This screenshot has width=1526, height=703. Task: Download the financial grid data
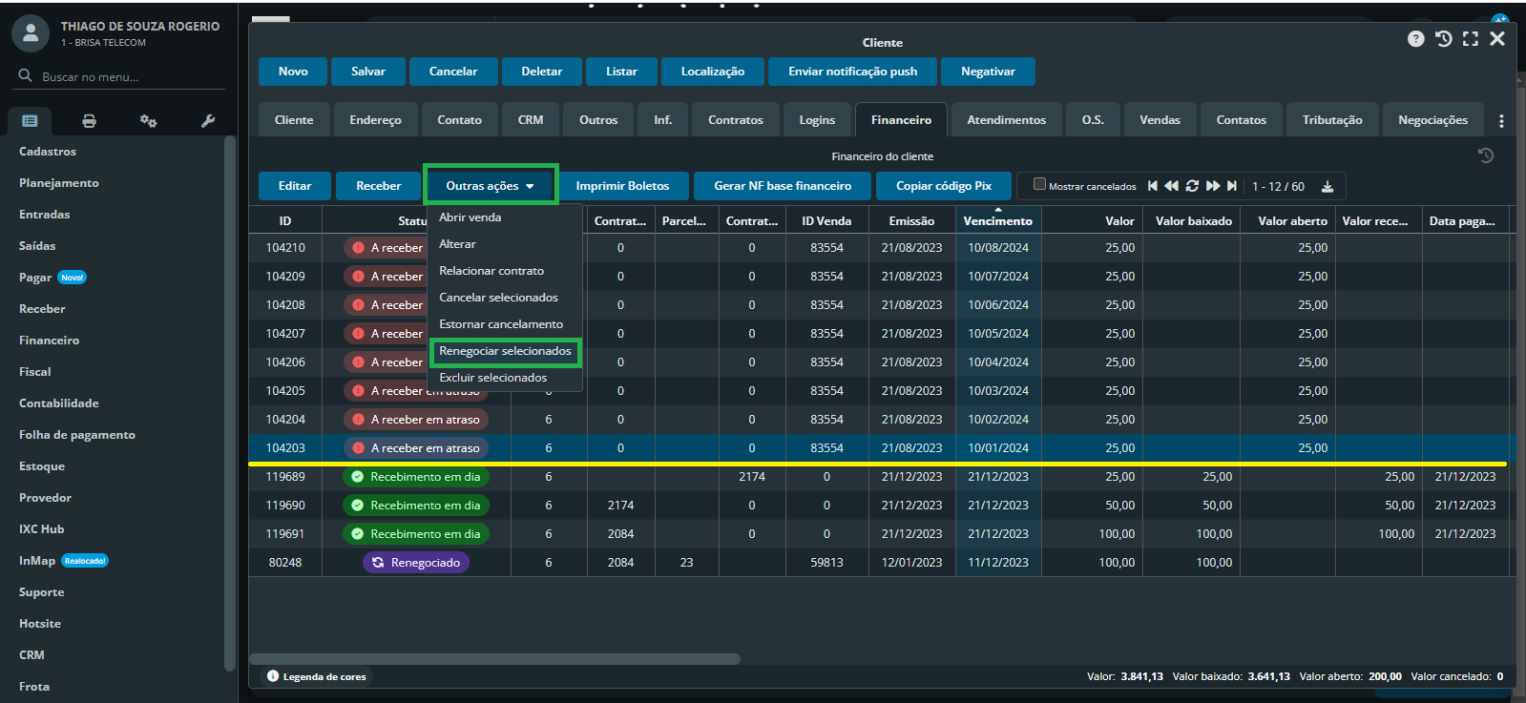[1327, 187]
